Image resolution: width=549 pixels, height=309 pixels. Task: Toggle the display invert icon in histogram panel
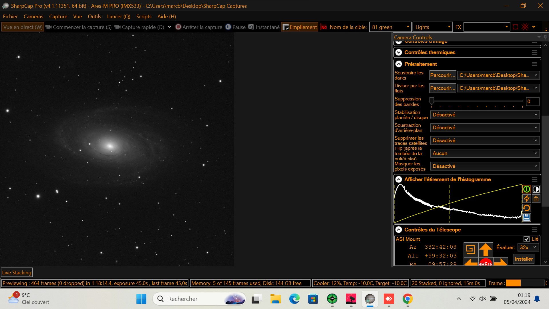536,189
